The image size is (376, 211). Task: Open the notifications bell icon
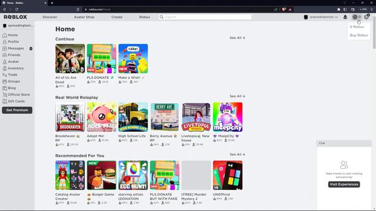[x=345, y=17]
